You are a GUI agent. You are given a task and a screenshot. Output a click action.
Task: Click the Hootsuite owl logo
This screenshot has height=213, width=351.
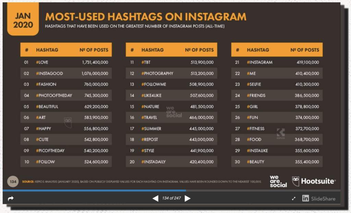[295, 181]
